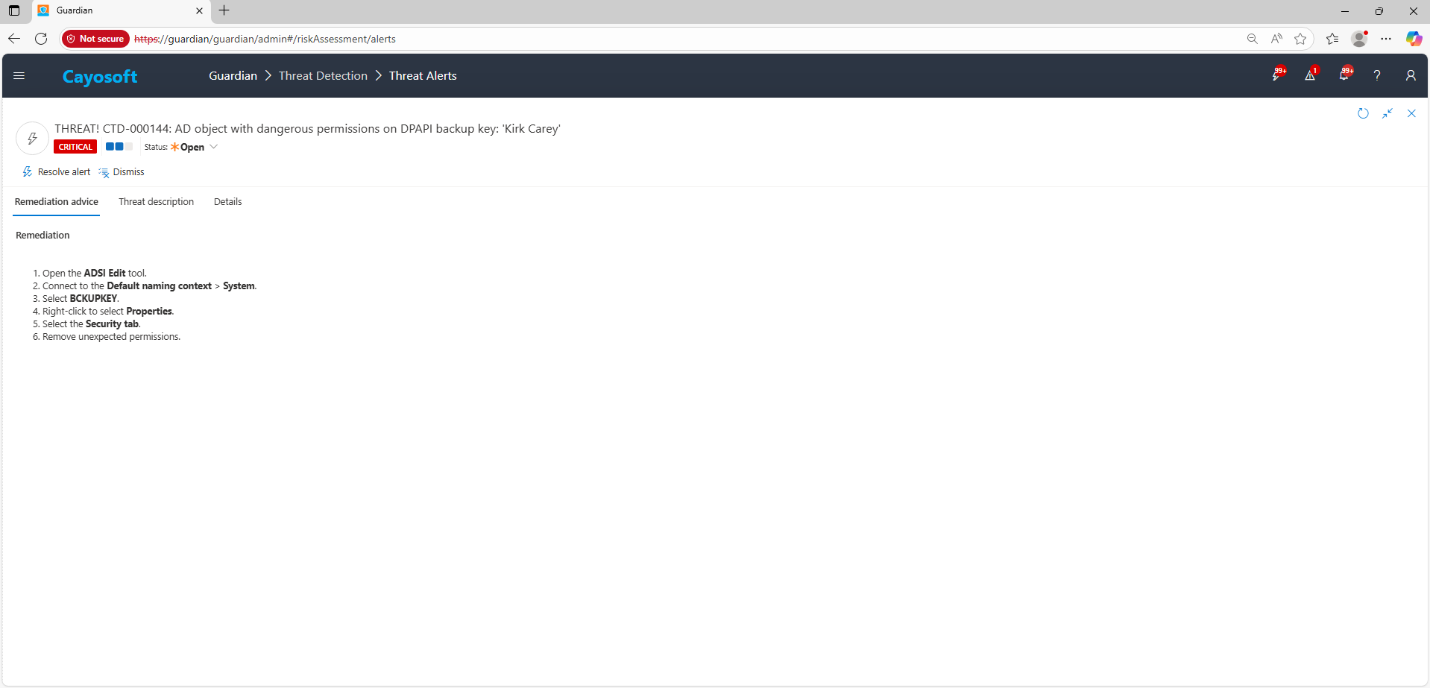1430x688 pixels.
Task: Select the Remediation advice tab
Action: pyautogui.click(x=57, y=202)
